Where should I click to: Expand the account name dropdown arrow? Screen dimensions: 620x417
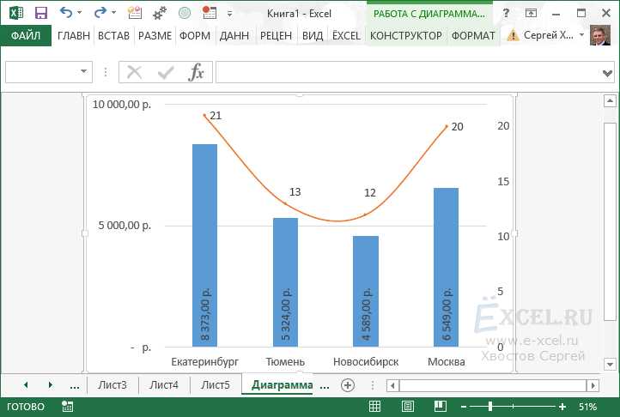[x=581, y=35]
